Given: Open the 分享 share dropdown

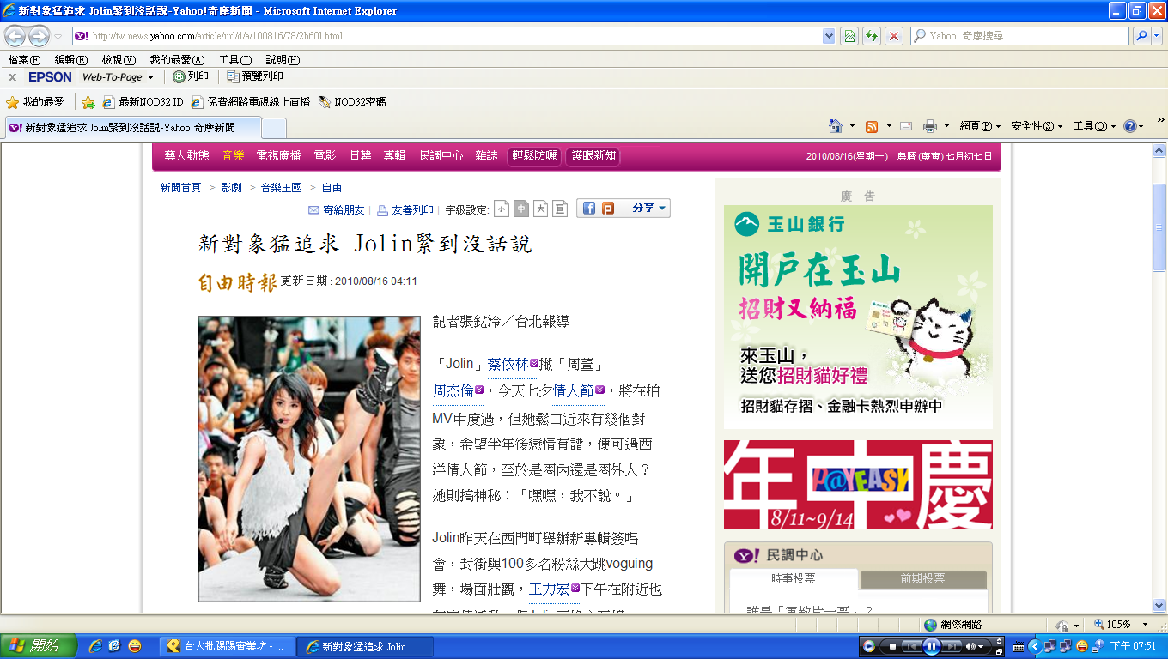Looking at the screenshot, I should coord(649,209).
